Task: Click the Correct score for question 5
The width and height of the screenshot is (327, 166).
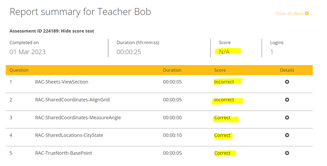Action: [x=222, y=153]
